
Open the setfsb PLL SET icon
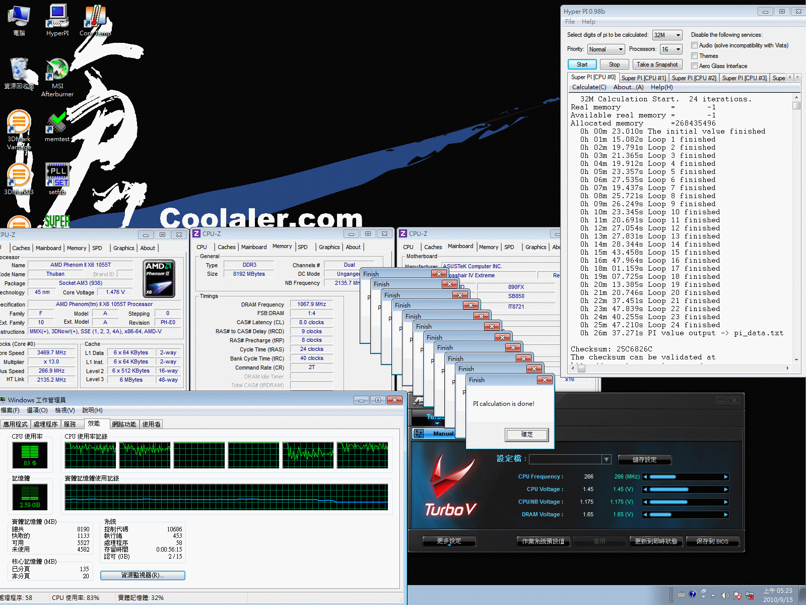click(x=57, y=178)
